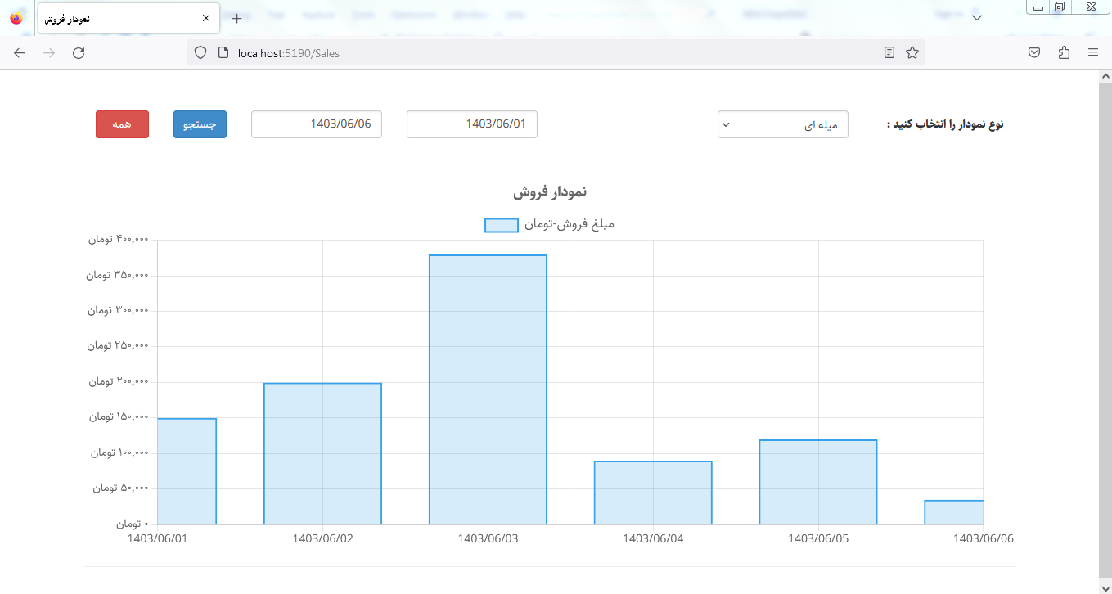
Task: Open the extensions puzzle icon
Action: pos(1064,53)
